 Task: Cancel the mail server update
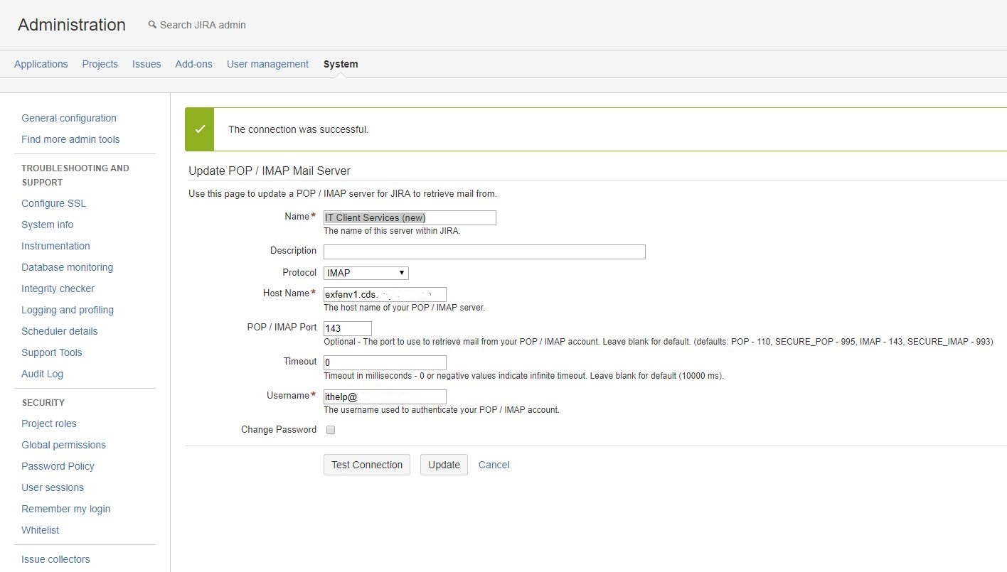(x=494, y=465)
